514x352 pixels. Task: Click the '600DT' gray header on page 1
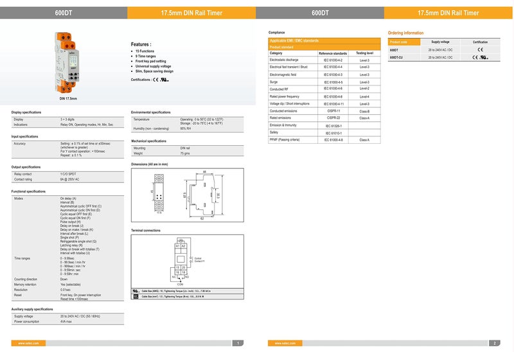tap(64, 13)
